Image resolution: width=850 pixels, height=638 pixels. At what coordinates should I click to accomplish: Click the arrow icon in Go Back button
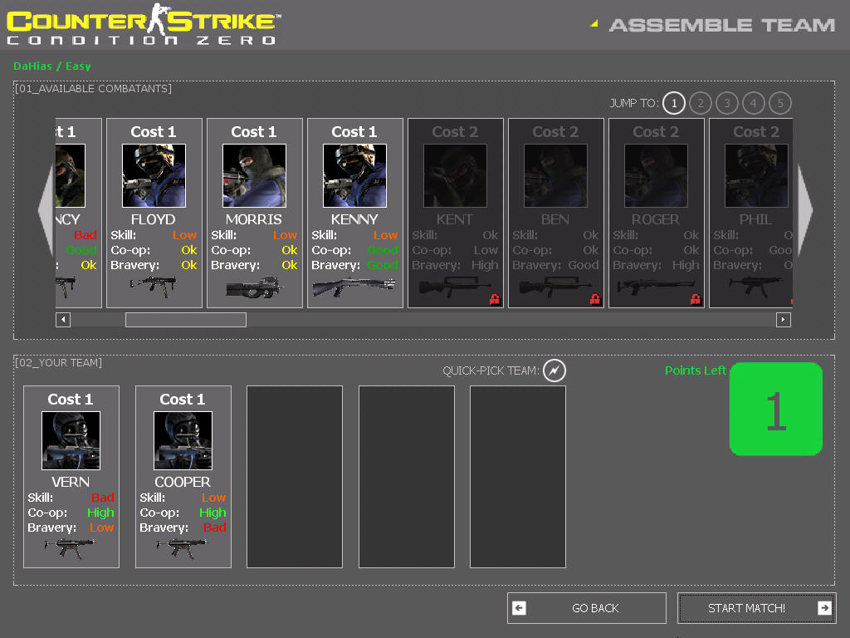(x=519, y=608)
